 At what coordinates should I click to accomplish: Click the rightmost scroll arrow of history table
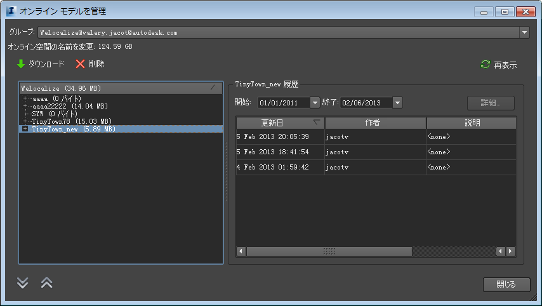(510, 251)
